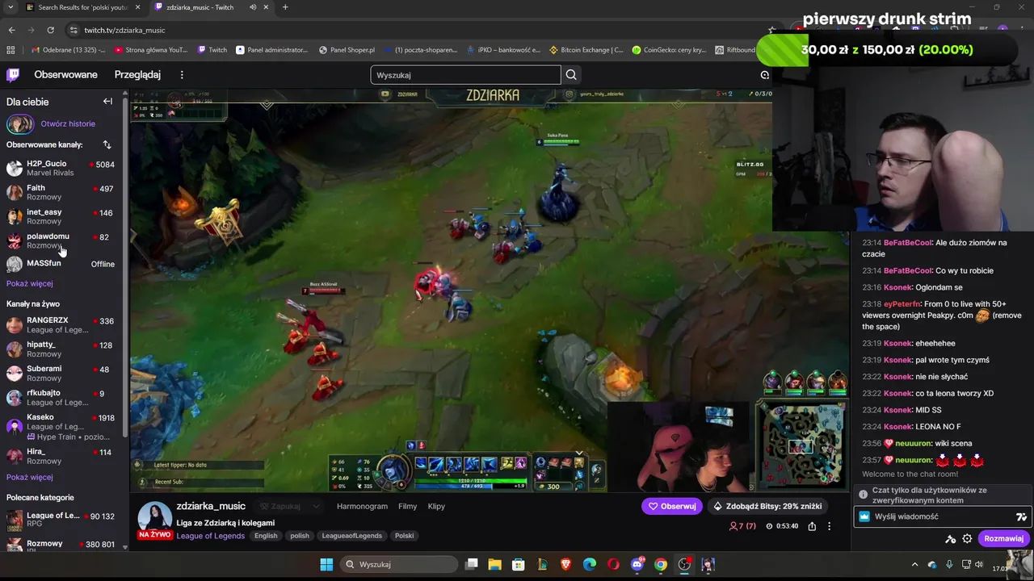Sort followed channels with the arrows icon

tap(107, 144)
